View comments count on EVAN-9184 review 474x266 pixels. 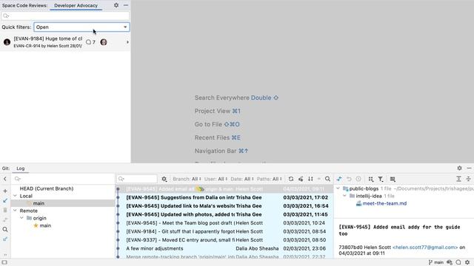(x=90, y=42)
